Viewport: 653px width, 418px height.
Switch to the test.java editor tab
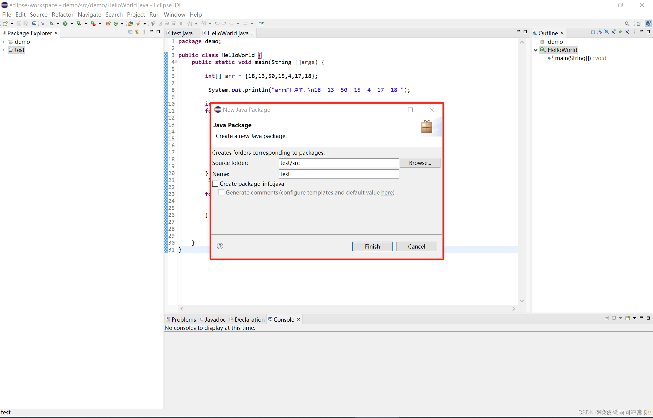[182, 33]
